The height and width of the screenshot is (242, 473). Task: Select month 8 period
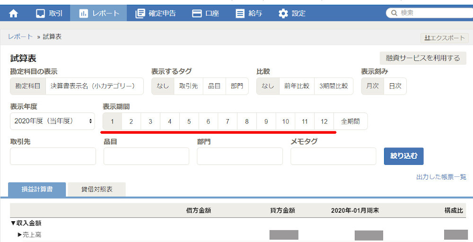click(247, 121)
